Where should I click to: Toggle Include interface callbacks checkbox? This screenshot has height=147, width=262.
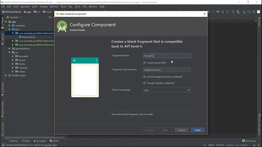tap(145, 83)
